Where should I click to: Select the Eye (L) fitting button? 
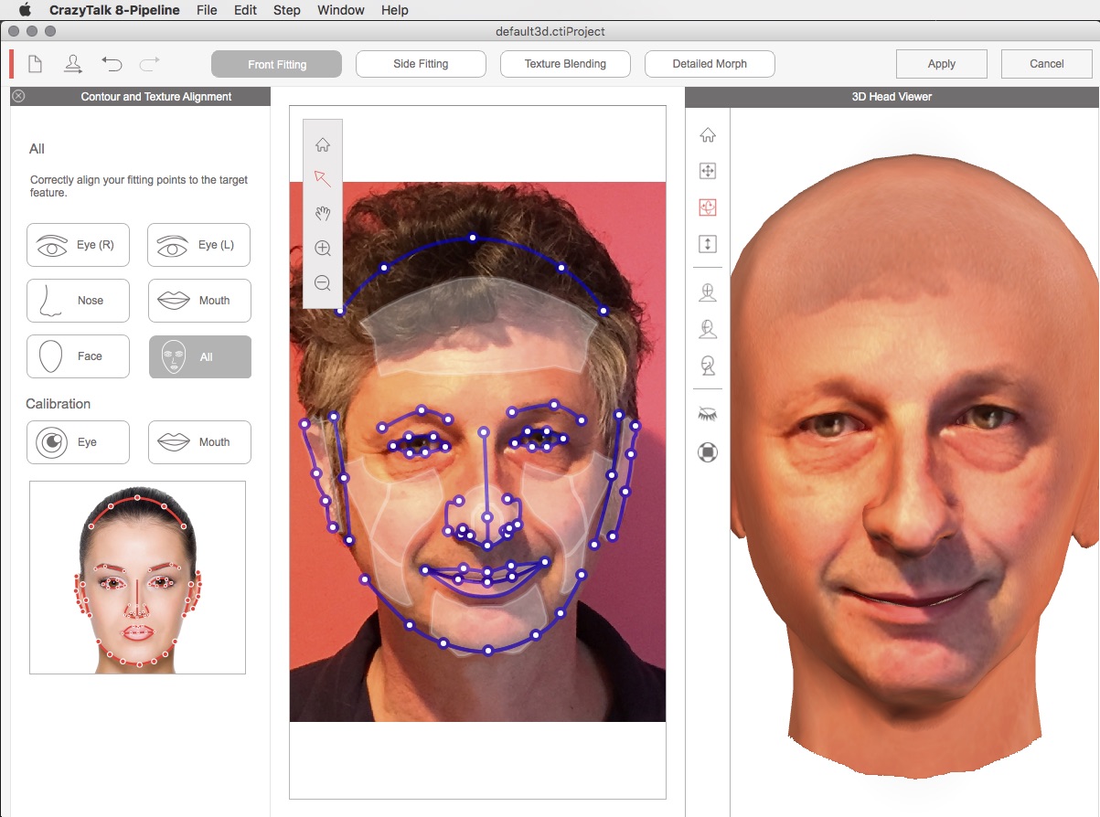point(198,245)
